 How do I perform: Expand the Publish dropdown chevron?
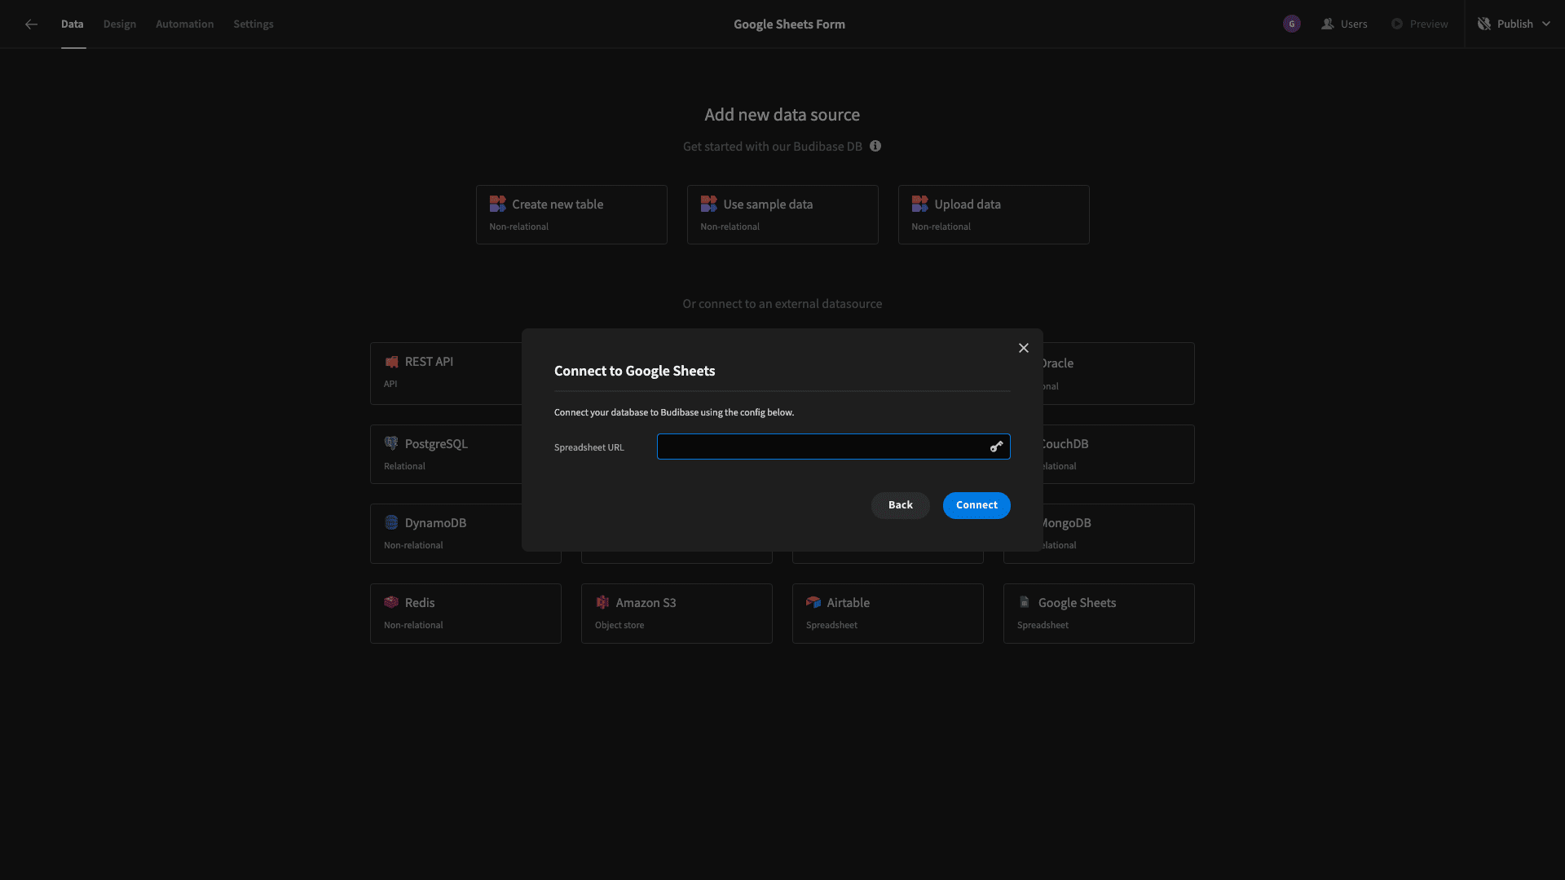tap(1546, 24)
